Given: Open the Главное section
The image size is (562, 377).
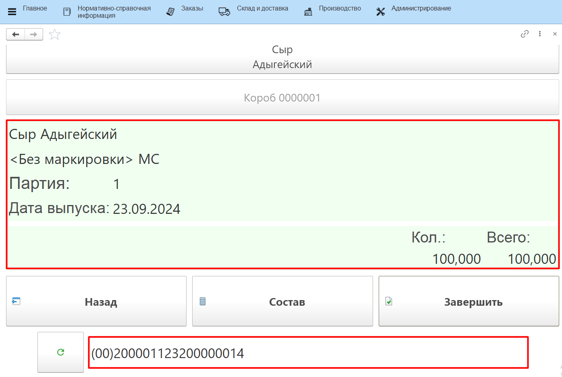Looking at the screenshot, I should (35, 8).
